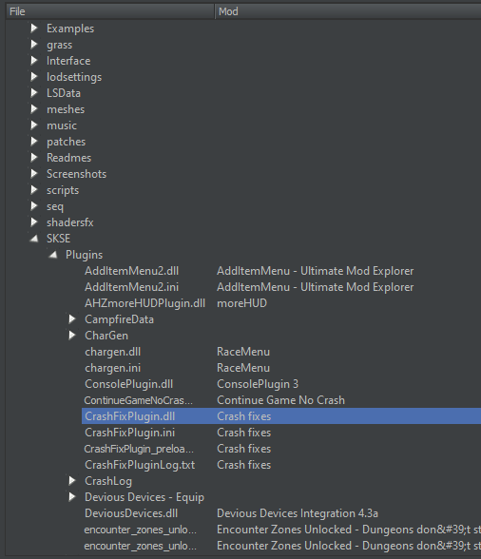Select chargen.ini file

[113, 368]
